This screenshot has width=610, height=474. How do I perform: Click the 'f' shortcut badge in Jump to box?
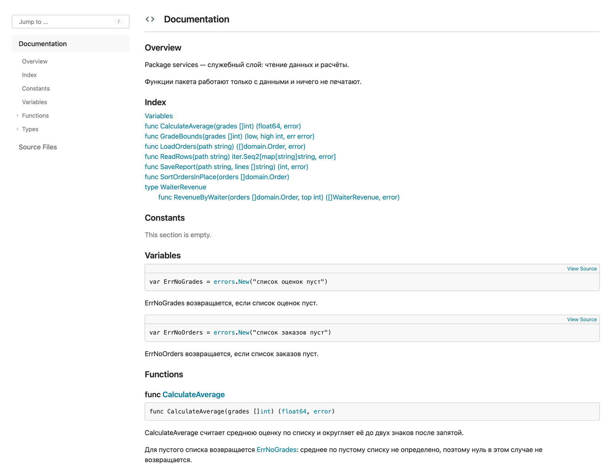(119, 22)
